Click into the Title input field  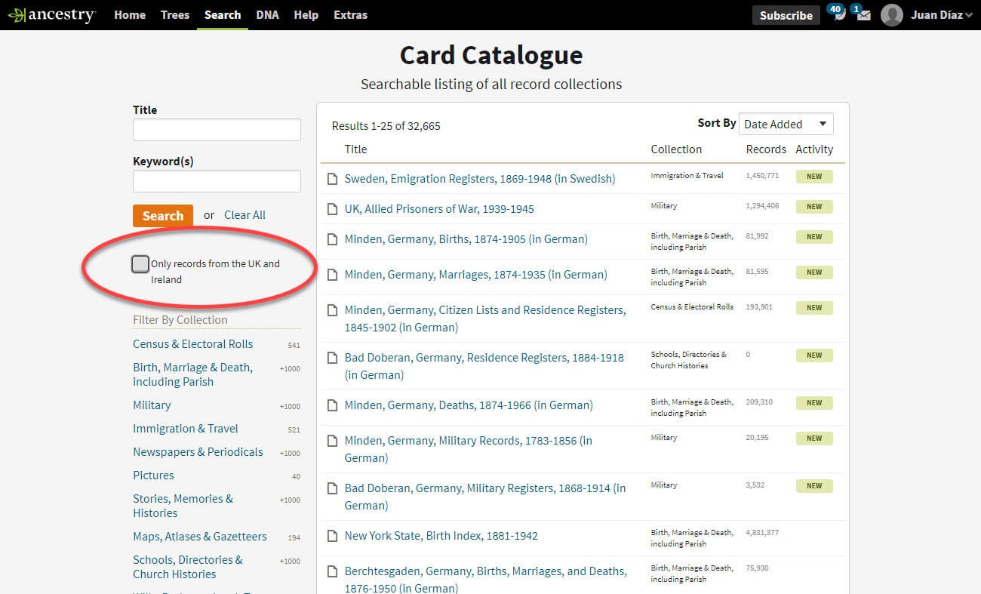pyautogui.click(x=217, y=130)
